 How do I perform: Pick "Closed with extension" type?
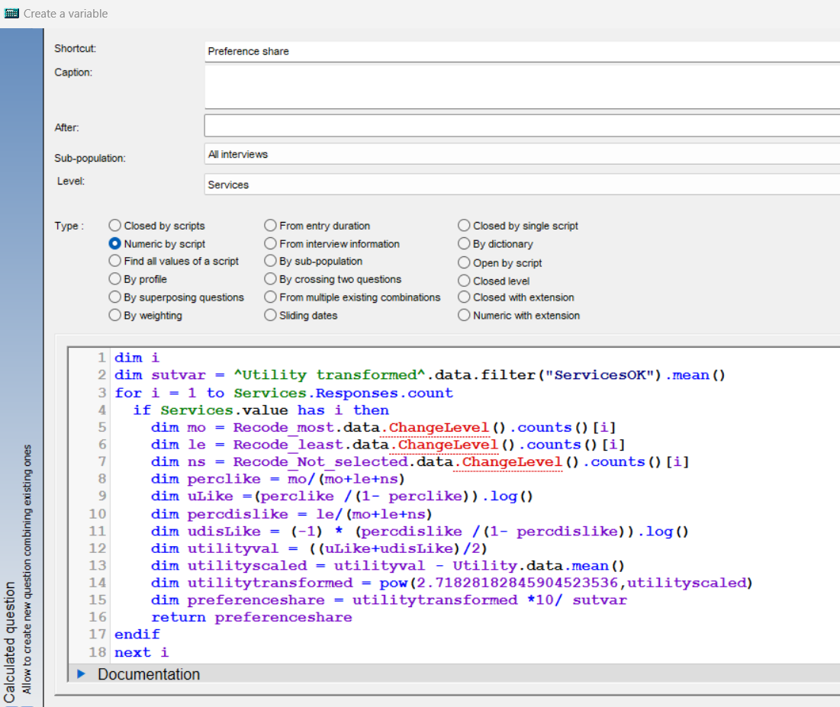coord(464,297)
